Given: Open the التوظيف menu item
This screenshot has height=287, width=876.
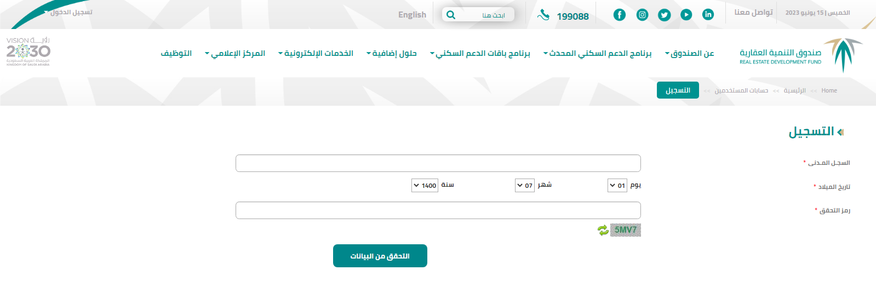Looking at the screenshot, I should [176, 54].
